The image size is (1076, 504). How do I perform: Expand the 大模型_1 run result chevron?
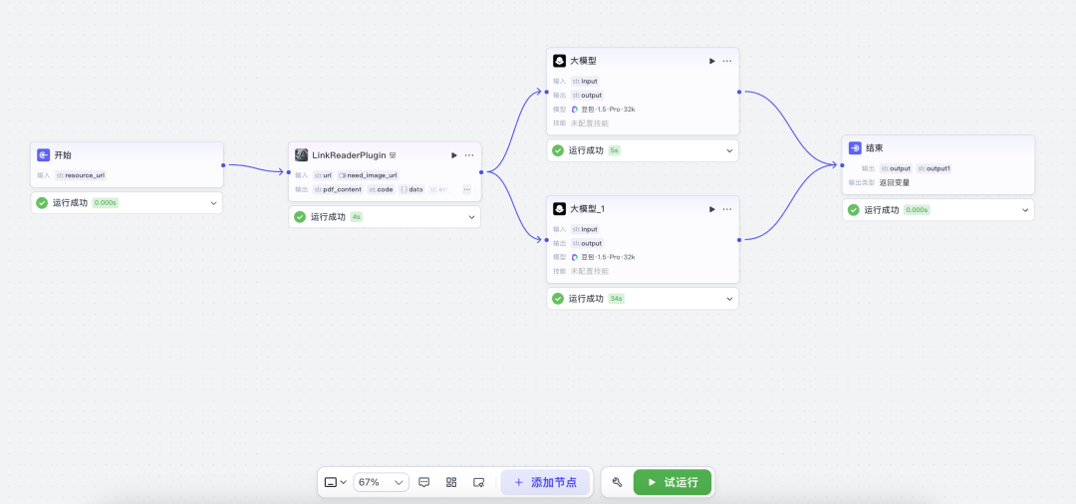(x=729, y=298)
